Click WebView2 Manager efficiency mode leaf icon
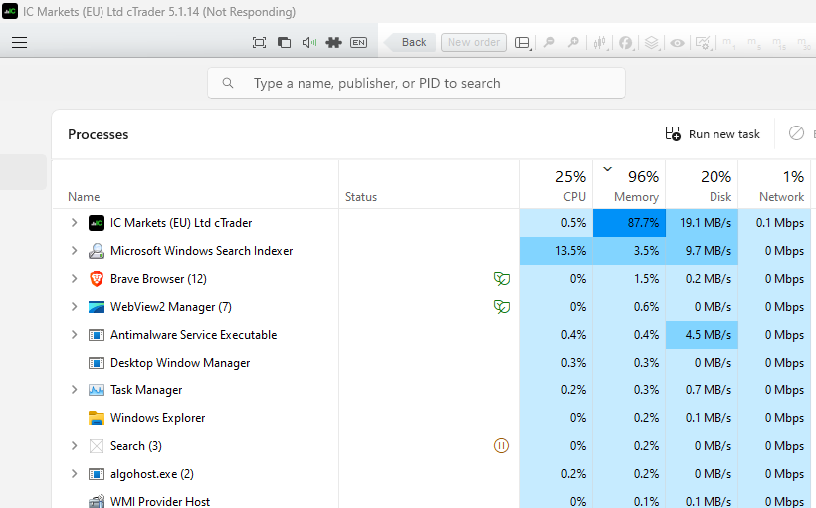This screenshot has height=508, width=816. tap(502, 307)
